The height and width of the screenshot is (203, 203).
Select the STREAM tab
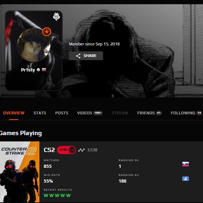[120, 113]
